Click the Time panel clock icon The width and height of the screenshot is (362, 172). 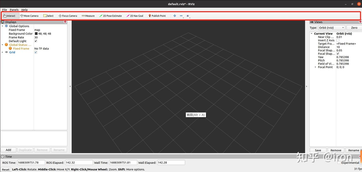3,156
